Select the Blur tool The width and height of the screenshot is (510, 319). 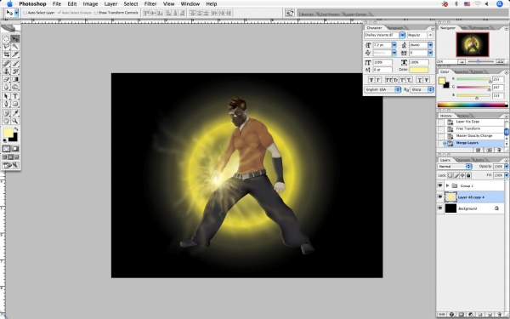click(6, 87)
